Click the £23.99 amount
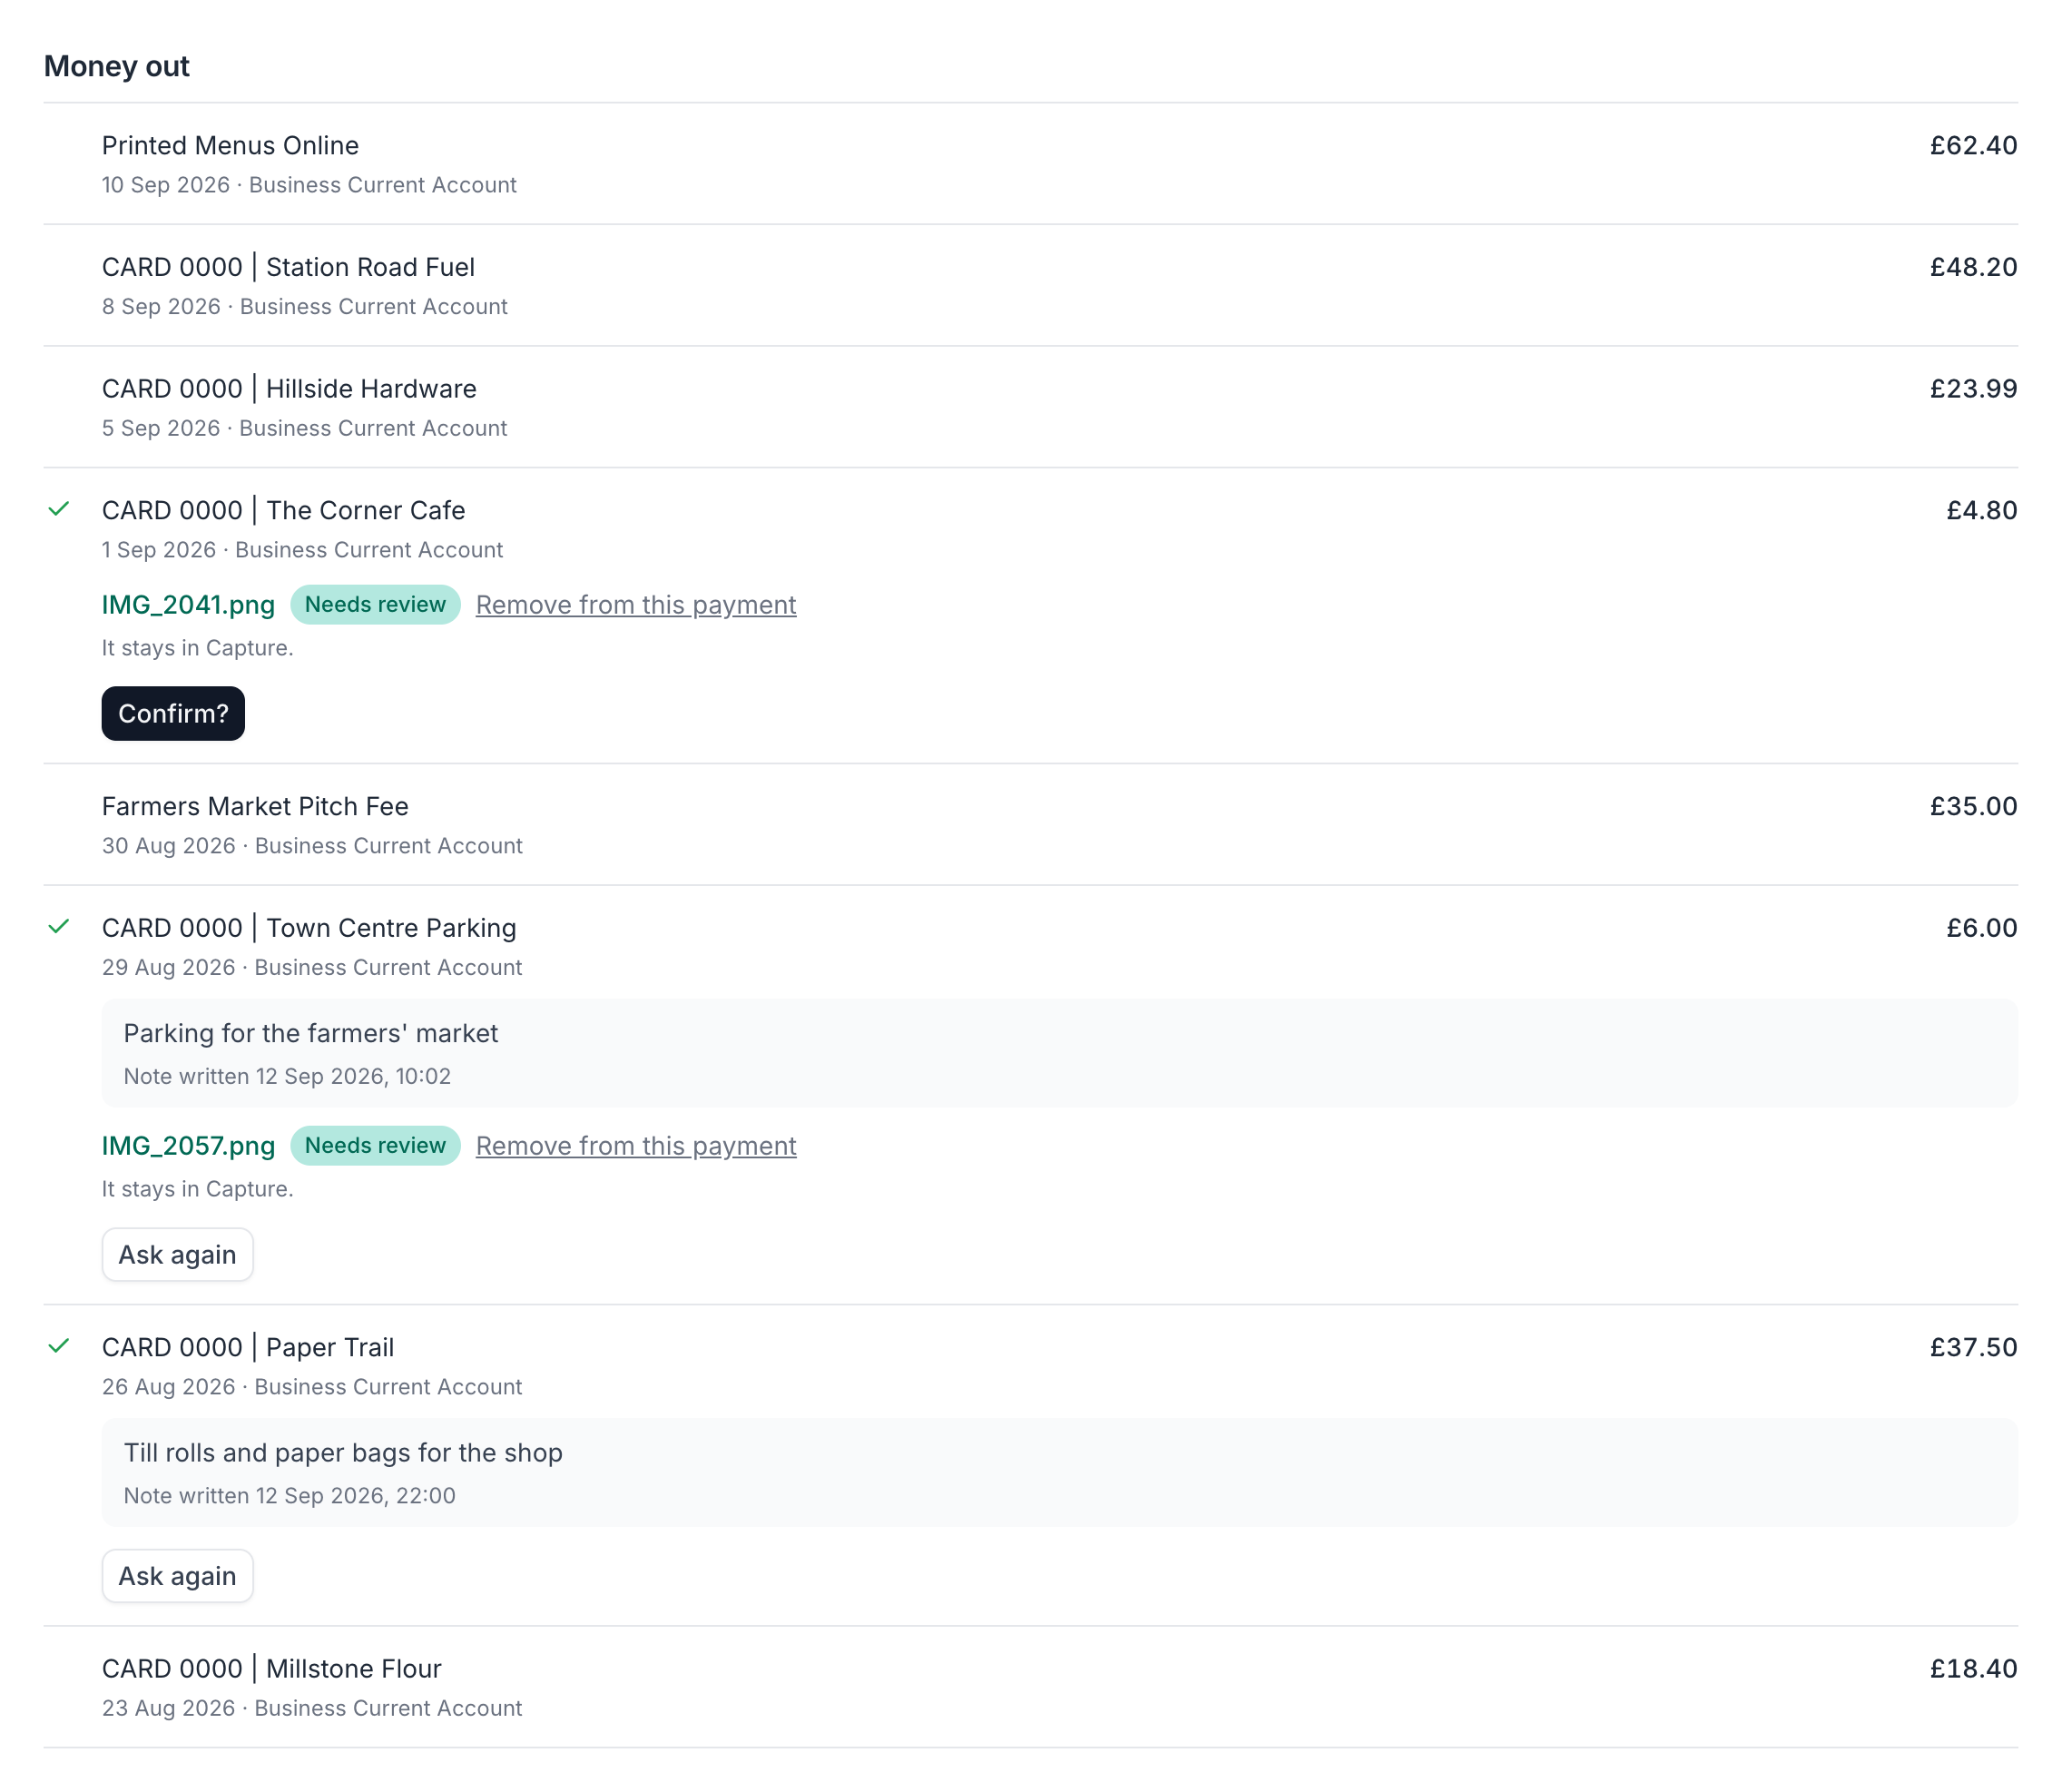2062x1792 pixels. 1973,389
